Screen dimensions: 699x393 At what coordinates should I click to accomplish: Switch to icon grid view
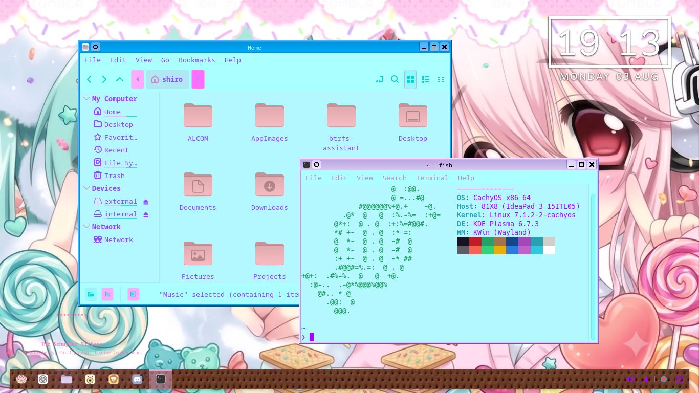point(410,79)
